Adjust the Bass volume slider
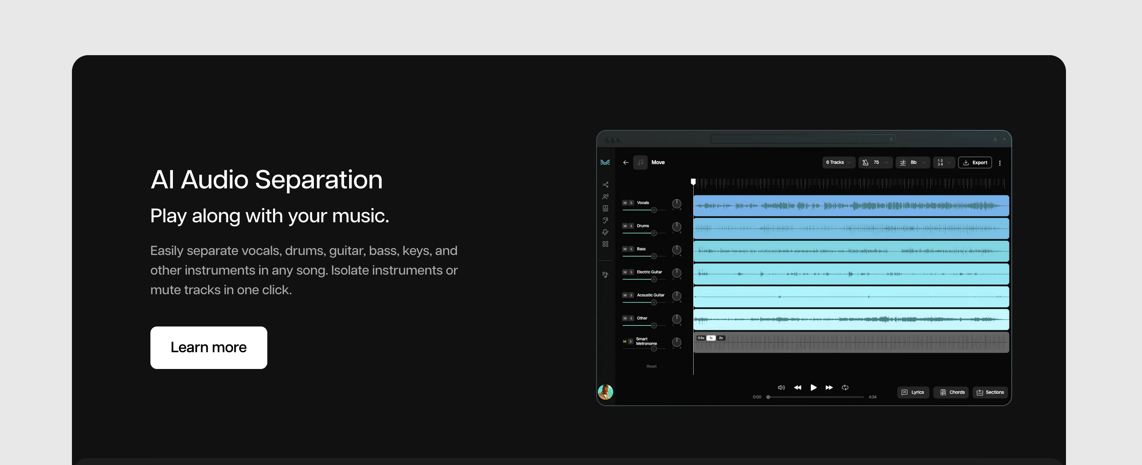The image size is (1142, 465). point(654,256)
